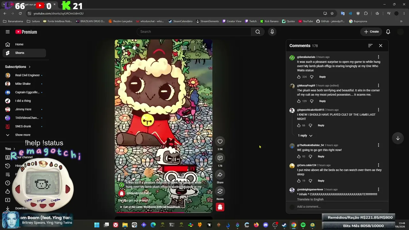
Task: Show more subscriptions
Action: tap(24, 135)
